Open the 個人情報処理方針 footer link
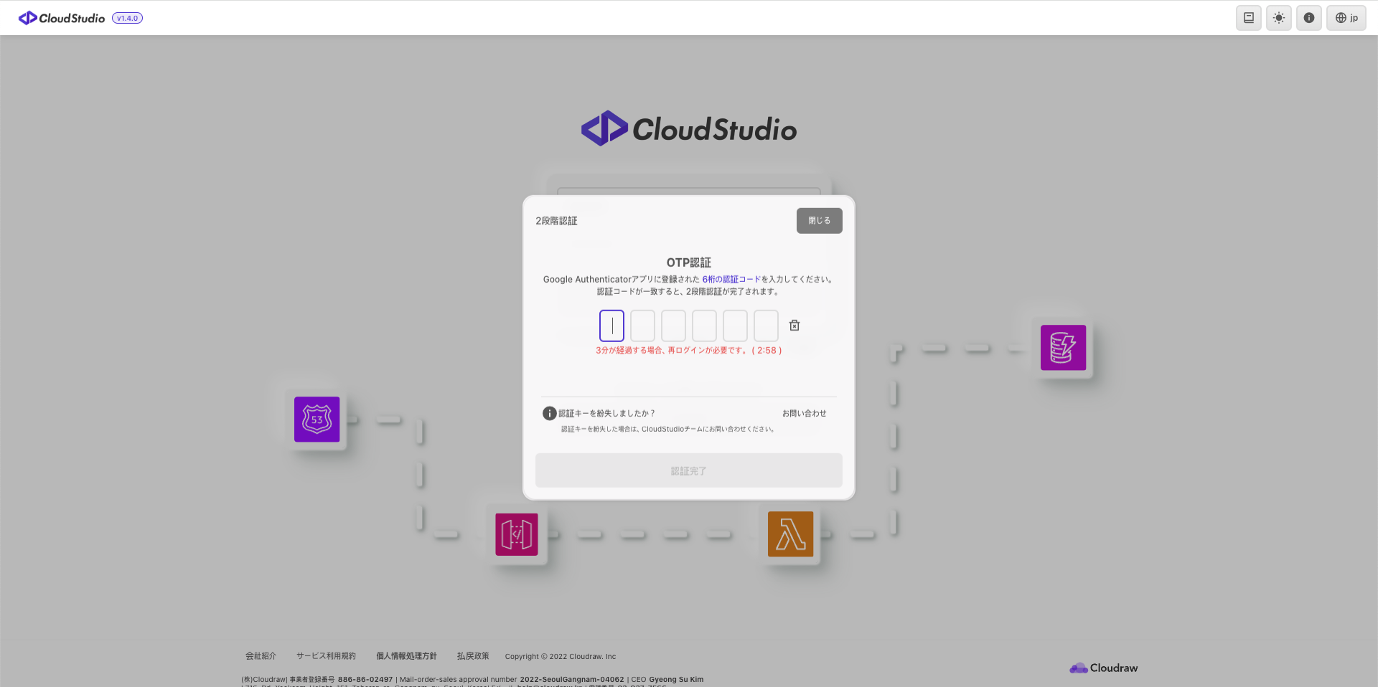Image resolution: width=1378 pixels, height=687 pixels. [406, 656]
